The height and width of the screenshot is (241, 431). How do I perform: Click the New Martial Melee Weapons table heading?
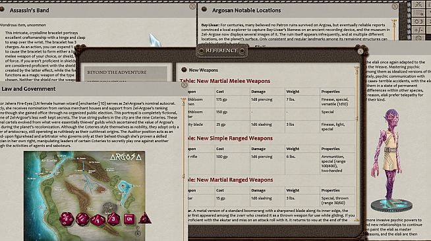point(225,81)
